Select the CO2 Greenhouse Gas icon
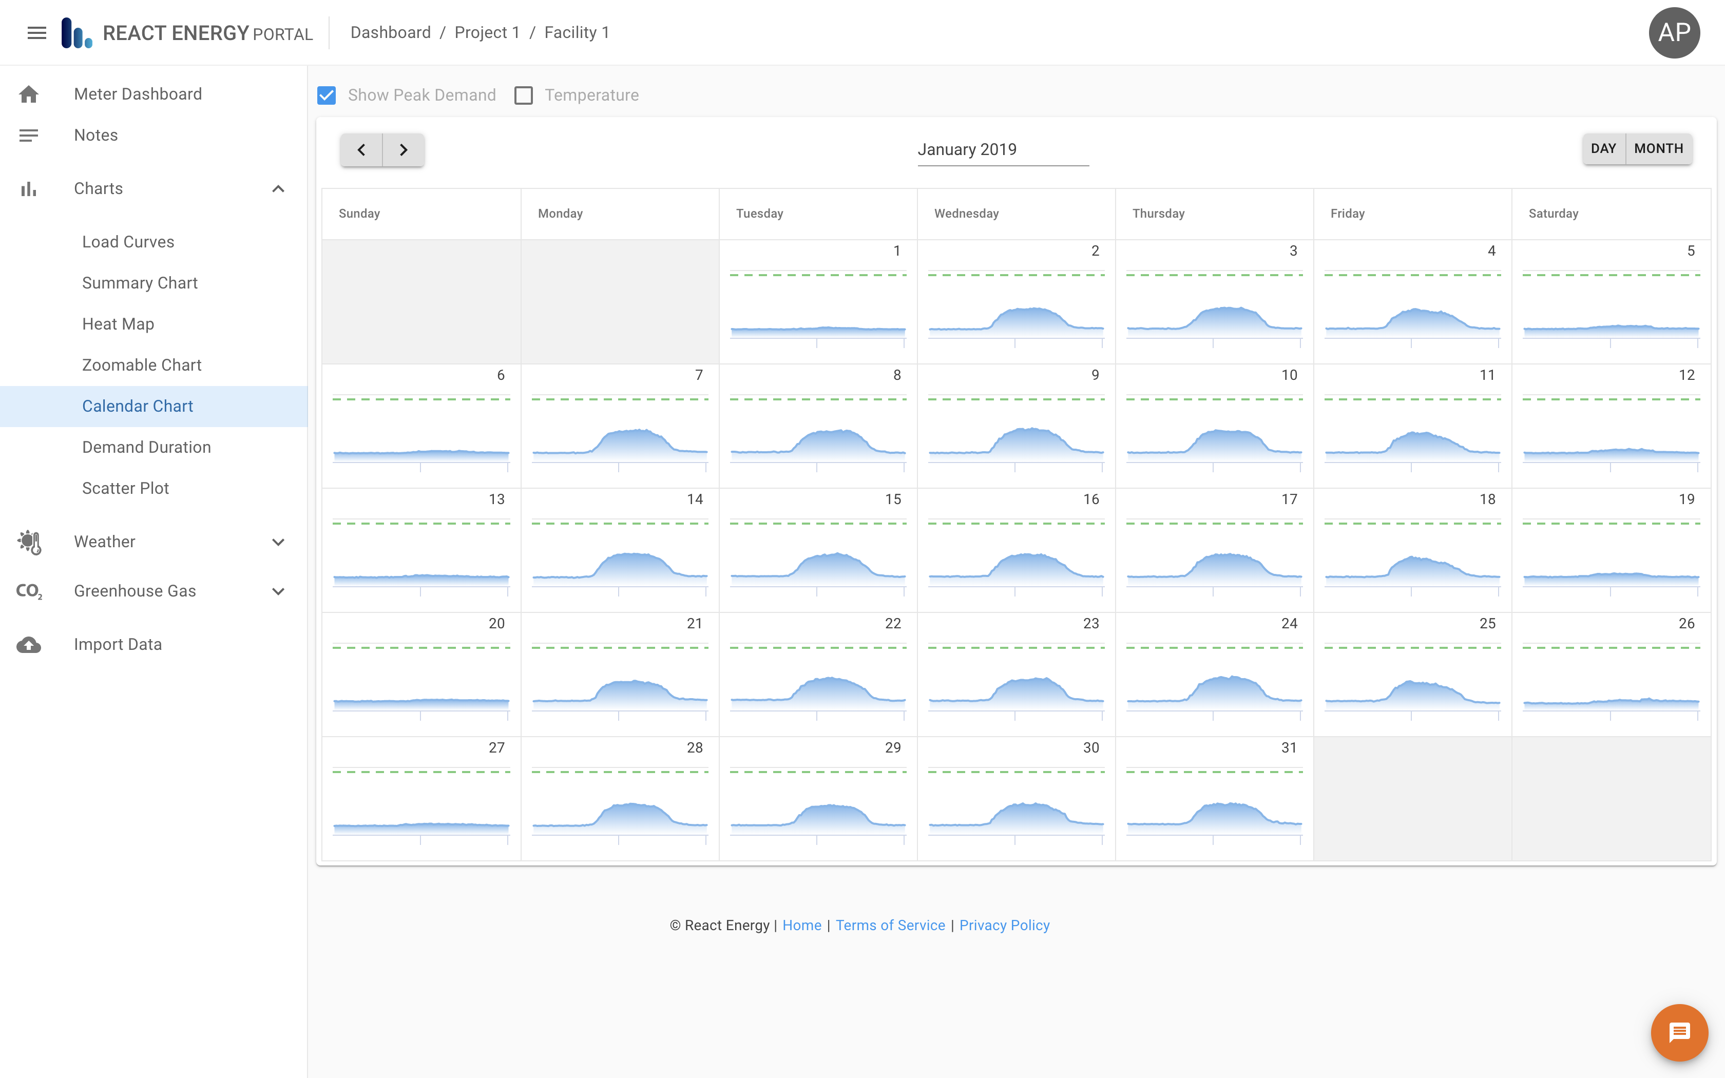Image resolution: width=1725 pixels, height=1078 pixels. coord(29,590)
